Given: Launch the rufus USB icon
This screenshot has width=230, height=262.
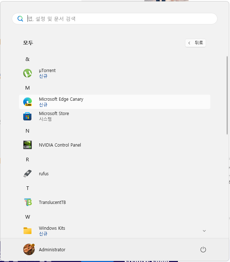Looking at the screenshot, I should [27, 173].
